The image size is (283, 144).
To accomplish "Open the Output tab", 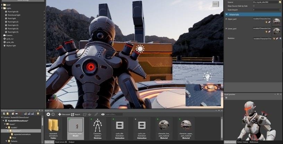I will point(71,142).
